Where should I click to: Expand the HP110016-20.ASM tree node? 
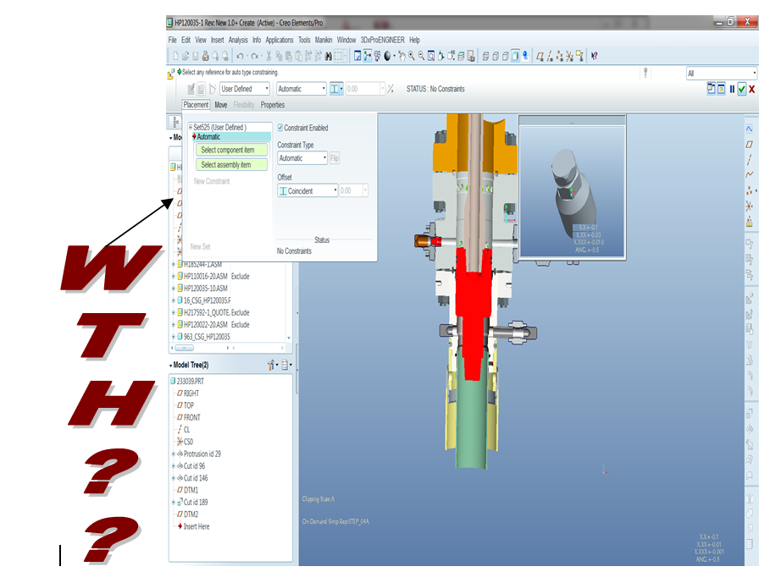click(174, 276)
